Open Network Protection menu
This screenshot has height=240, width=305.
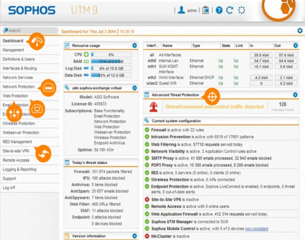click(19, 87)
